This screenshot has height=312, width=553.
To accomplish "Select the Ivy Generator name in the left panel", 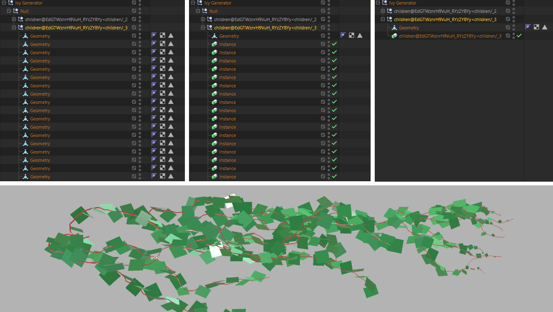I will (x=29, y=3).
